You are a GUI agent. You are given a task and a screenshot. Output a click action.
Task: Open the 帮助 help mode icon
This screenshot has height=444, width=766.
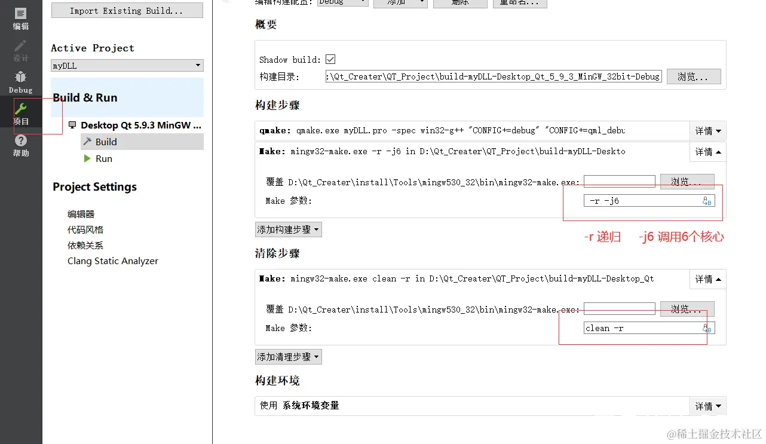pyautogui.click(x=21, y=146)
